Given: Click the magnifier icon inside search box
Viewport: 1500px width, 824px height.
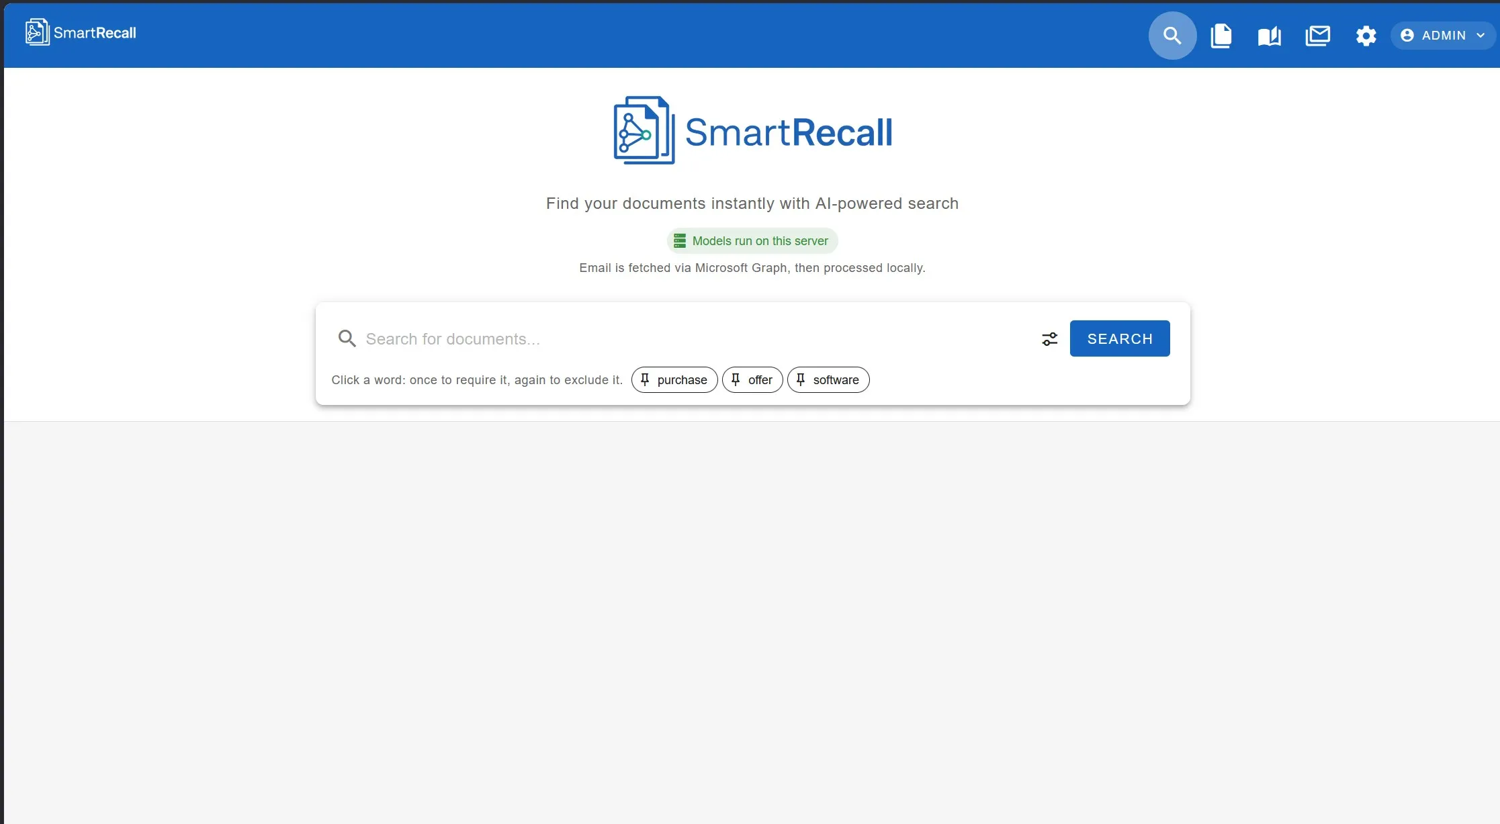Looking at the screenshot, I should 347,338.
